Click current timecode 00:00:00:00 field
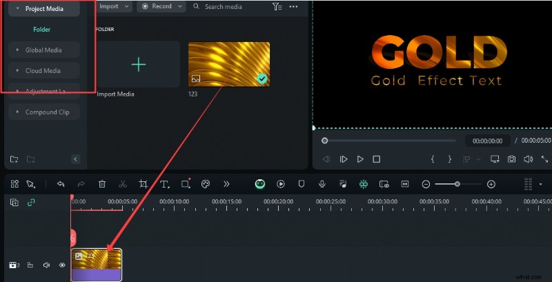The image size is (552, 282). click(487, 141)
